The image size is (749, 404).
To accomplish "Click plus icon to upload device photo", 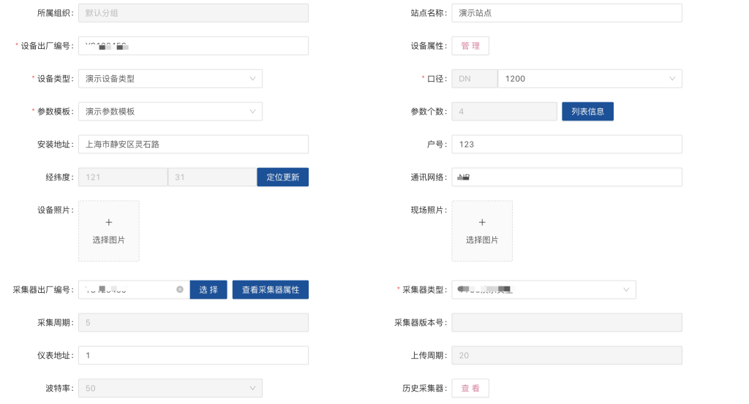I will [x=109, y=222].
